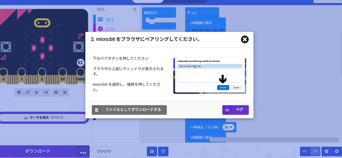342x158 pixels.
Task: Click the USB link icon on pair button
Action: click(227, 110)
